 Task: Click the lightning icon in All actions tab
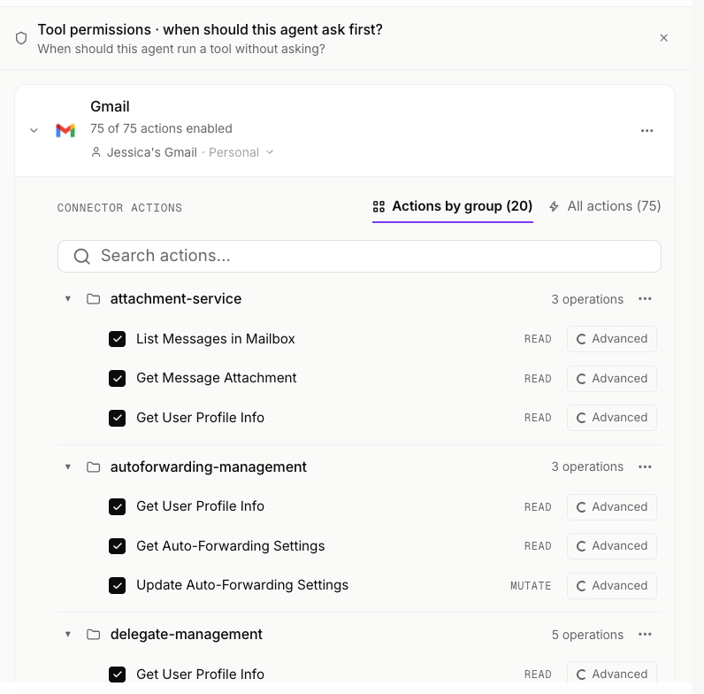coord(554,207)
